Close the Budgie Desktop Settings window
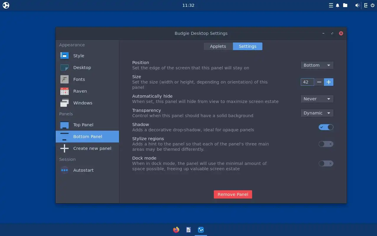The width and height of the screenshot is (377, 236). (341, 33)
